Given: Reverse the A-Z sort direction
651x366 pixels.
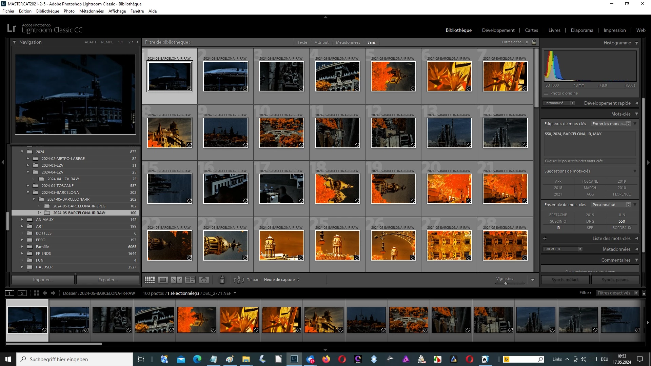Looking at the screenshot, I should [239, 280].
